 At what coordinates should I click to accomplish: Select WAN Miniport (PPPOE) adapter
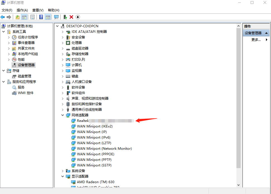[96, 154]
